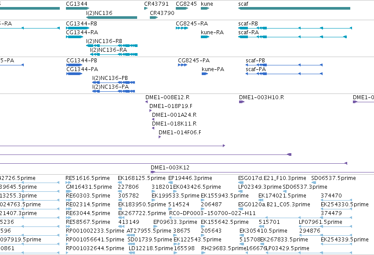This screenshot has height=255, width=374.
Task: Click the EK267722.5prime EST label
Action: coord(142,213)
